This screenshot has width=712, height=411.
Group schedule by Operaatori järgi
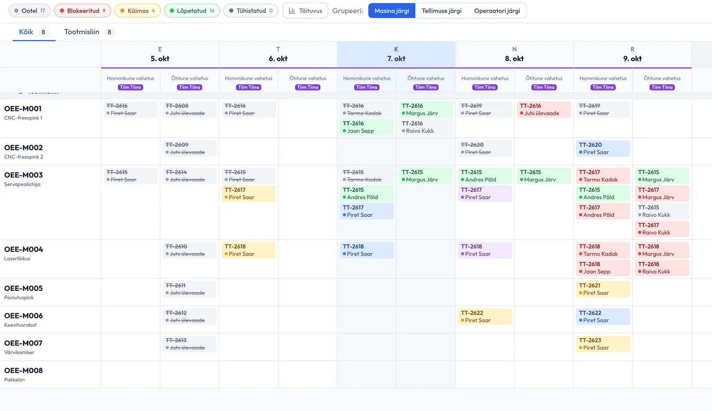(x=497, y=11)
